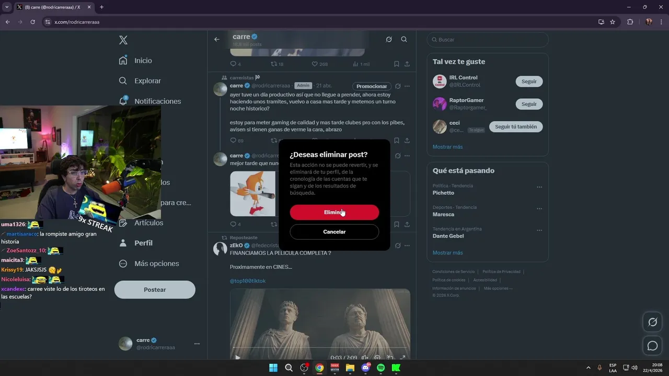Share the Sonic image post
This screenshot has width=669, height=376.
(x=407, y=224)
